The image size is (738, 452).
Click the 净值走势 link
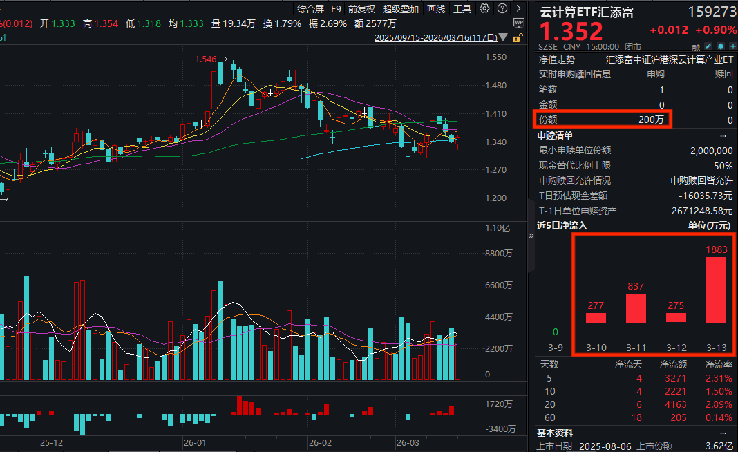click(556, 60)
